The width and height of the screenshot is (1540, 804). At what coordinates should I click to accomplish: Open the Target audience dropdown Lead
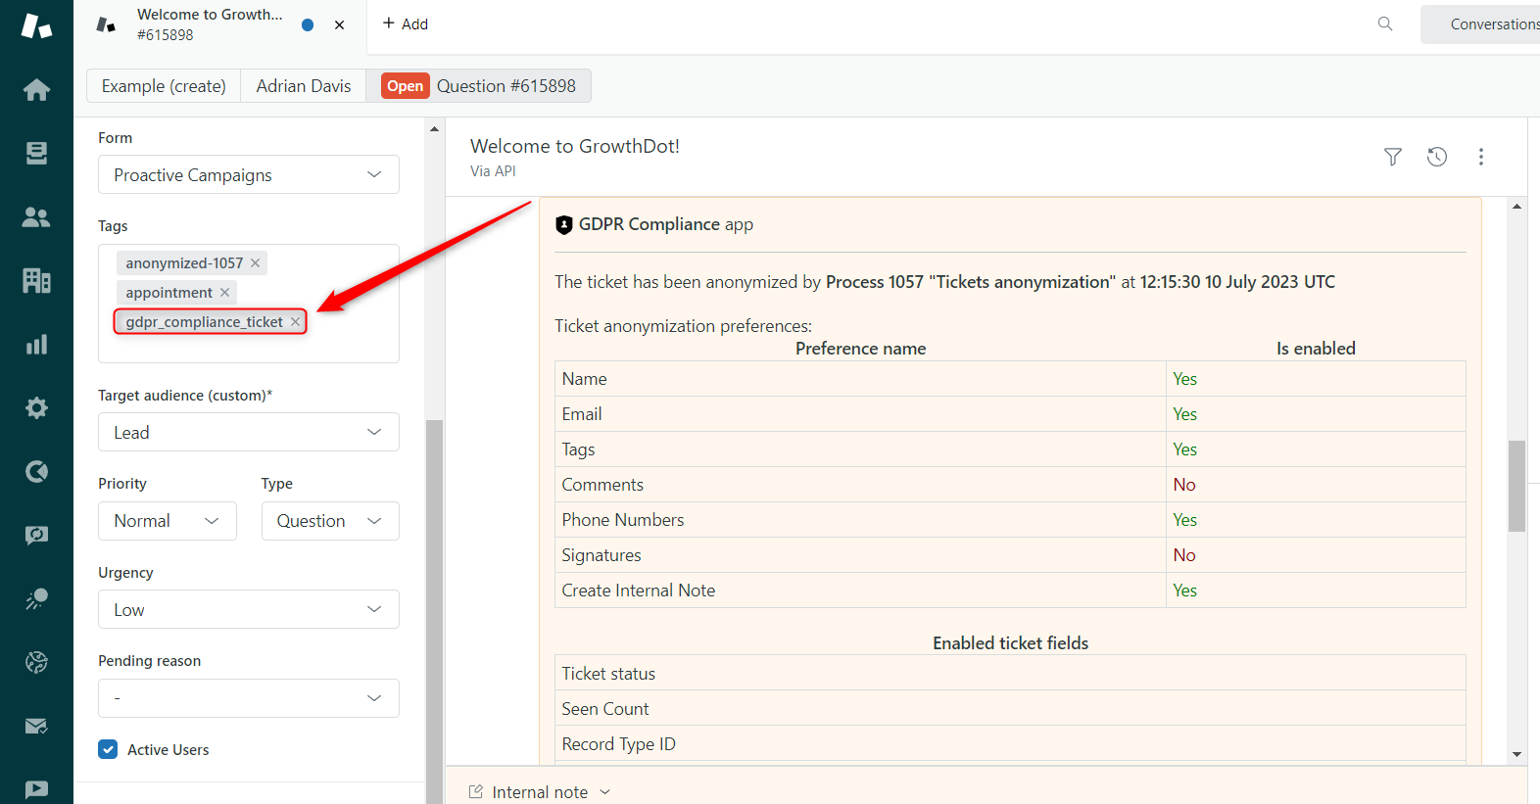[249, 433]
